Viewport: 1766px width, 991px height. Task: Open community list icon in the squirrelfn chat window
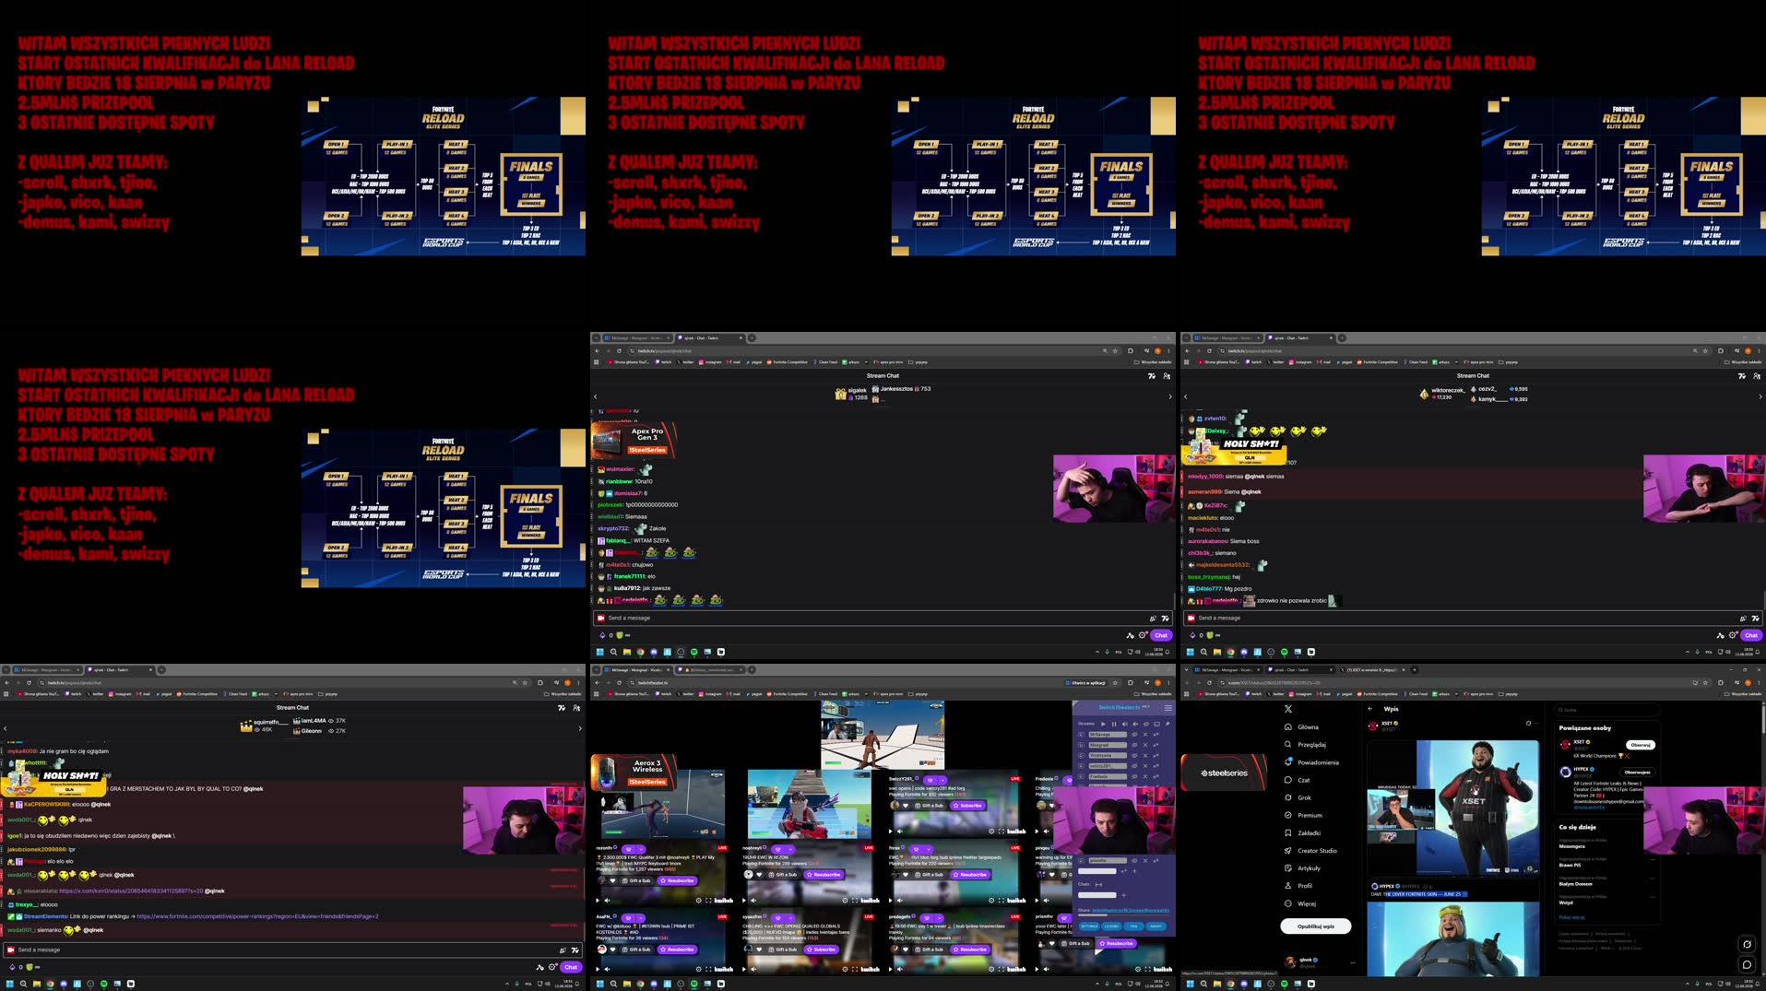(576, 708)
